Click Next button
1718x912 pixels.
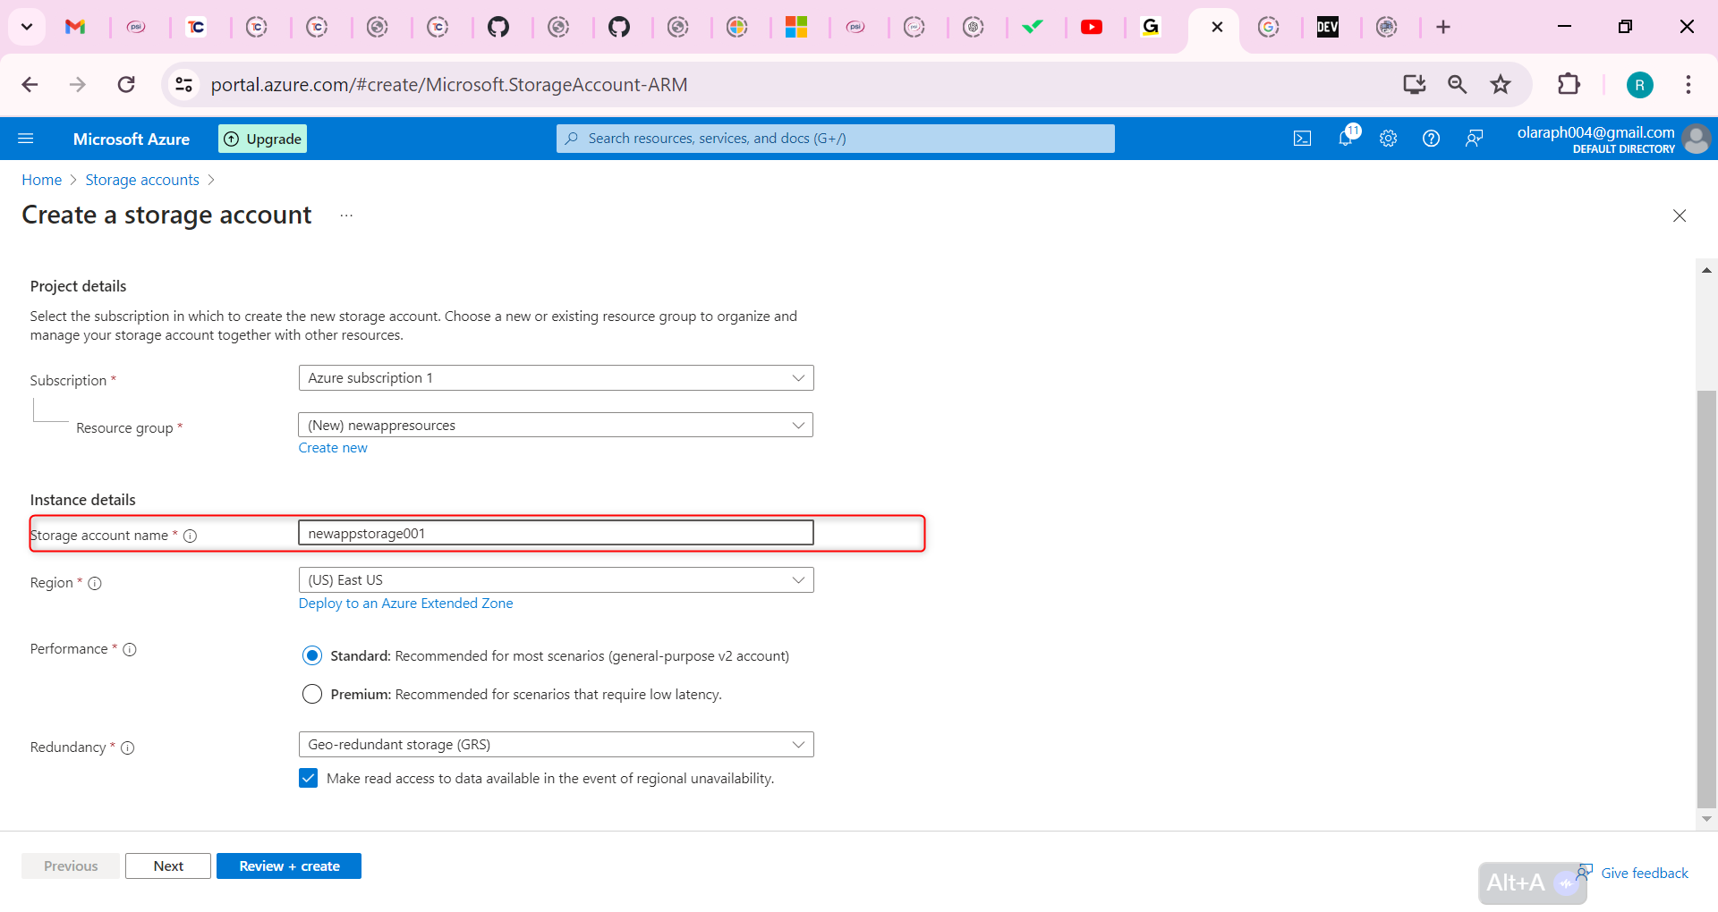[x=168, y=866]
